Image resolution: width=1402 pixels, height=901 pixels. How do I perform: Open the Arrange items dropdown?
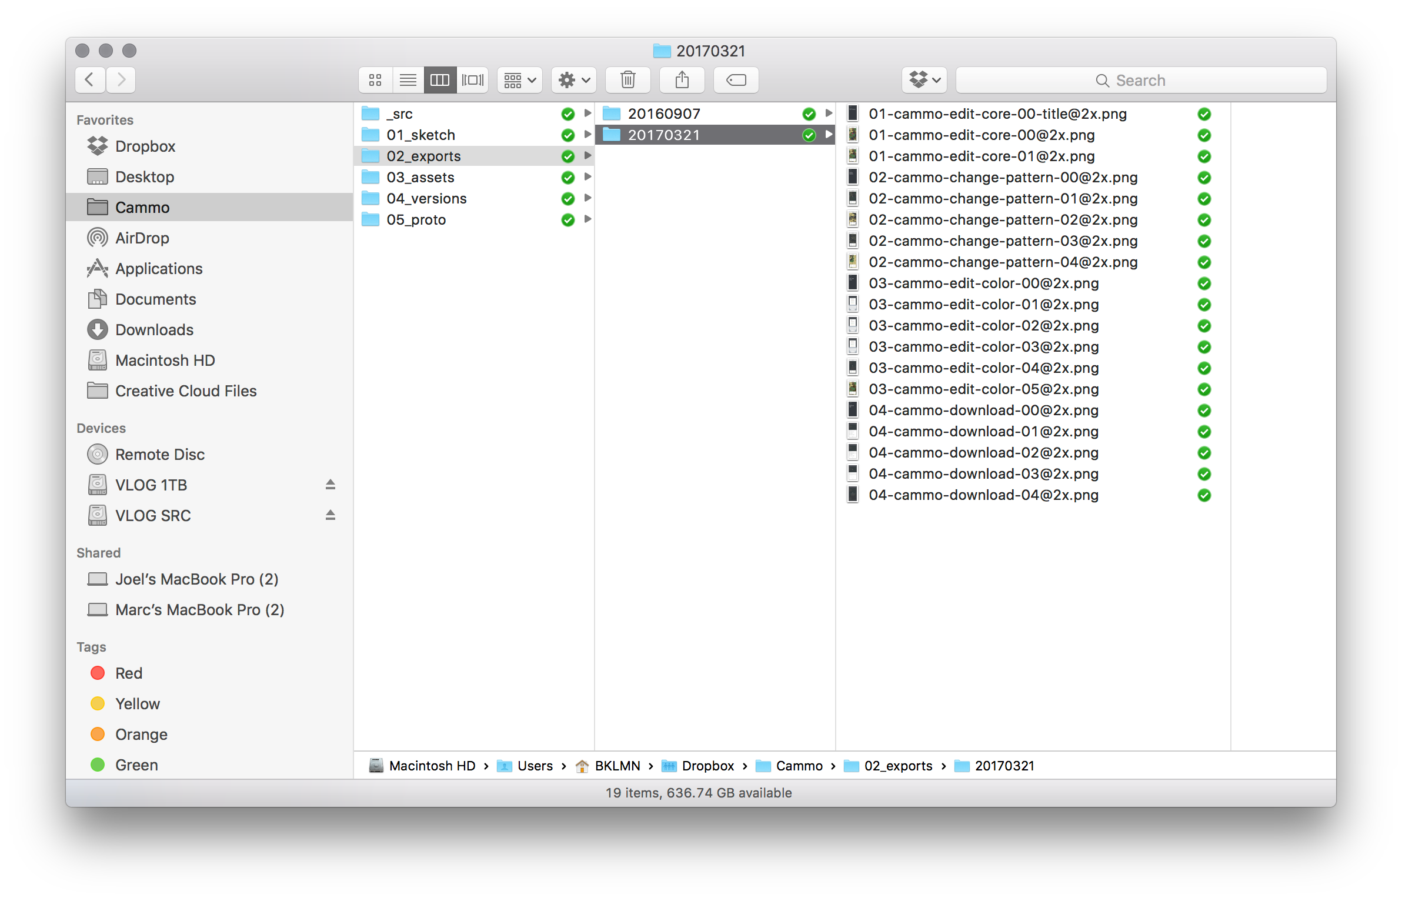tap(519, 80)
